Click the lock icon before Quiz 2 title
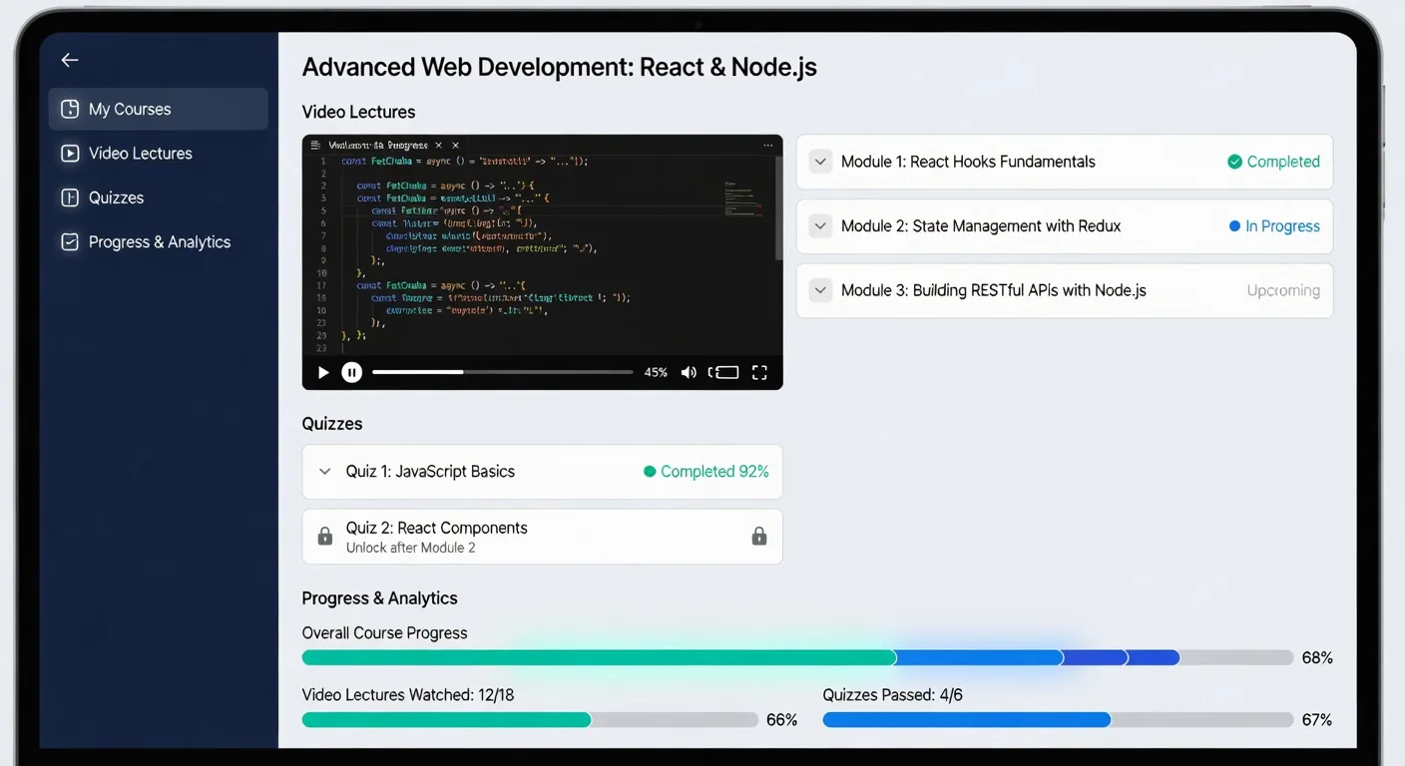 click(x=325, y=537)
